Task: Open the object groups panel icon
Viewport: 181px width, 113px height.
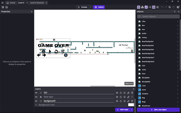Action: click(142, 7)
